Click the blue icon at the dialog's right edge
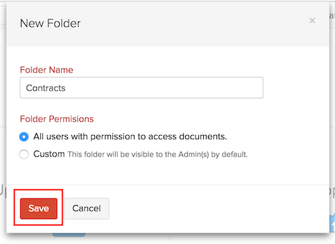 [332, 223]
